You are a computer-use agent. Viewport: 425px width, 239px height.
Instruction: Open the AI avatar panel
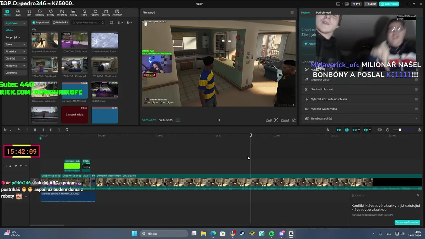[x=117, y=13]
